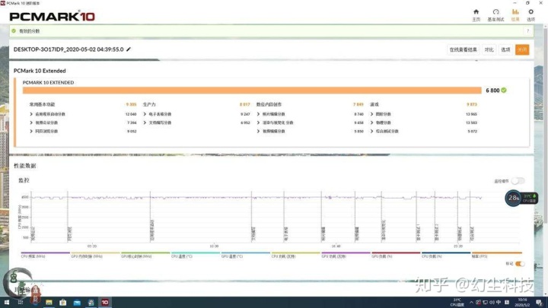Expand the rendering and visualization score
The image size is (548, 308).
(258, 122)
